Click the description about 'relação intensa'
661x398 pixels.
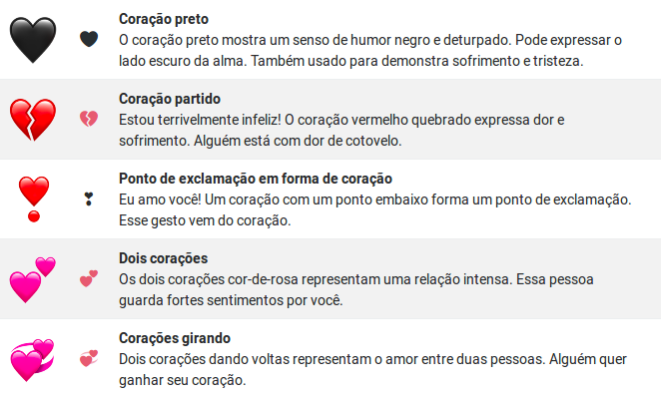click(x=355, y=289)
